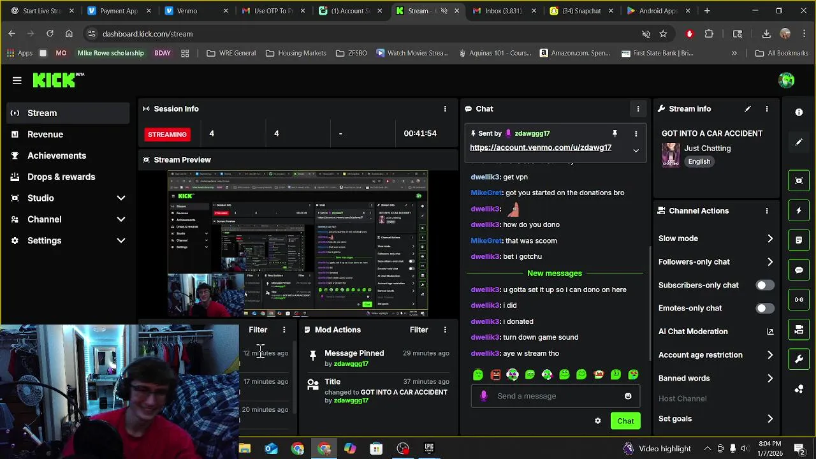The height and width of the screenshot is (459, 816).
Task: Open Achievements in sidebar
Action: [x=66, y=156]
